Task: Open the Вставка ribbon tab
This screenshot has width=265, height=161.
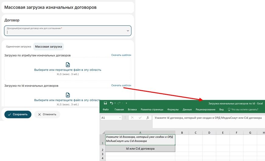Action: (132, 109)
